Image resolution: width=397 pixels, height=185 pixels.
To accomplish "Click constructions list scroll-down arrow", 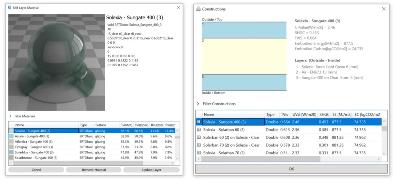I will pyautogui.click(x=384, y=154).
